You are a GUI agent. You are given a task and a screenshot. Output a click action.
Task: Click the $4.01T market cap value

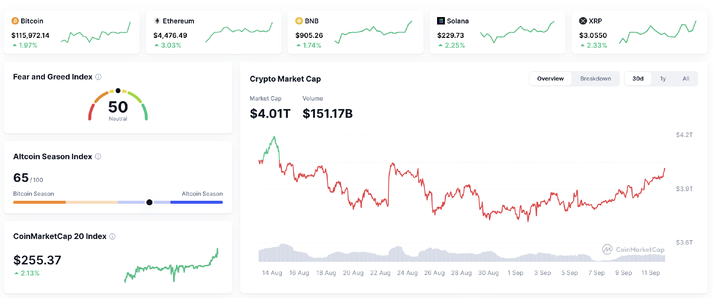point(270,114)
